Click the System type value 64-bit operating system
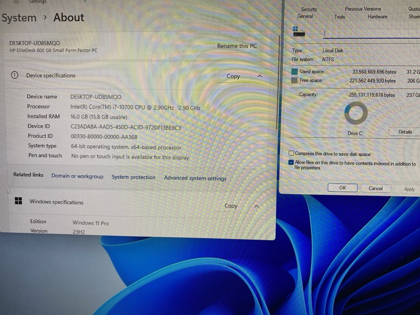Screen dimensions: 420x315 click(x=126, y=147)
